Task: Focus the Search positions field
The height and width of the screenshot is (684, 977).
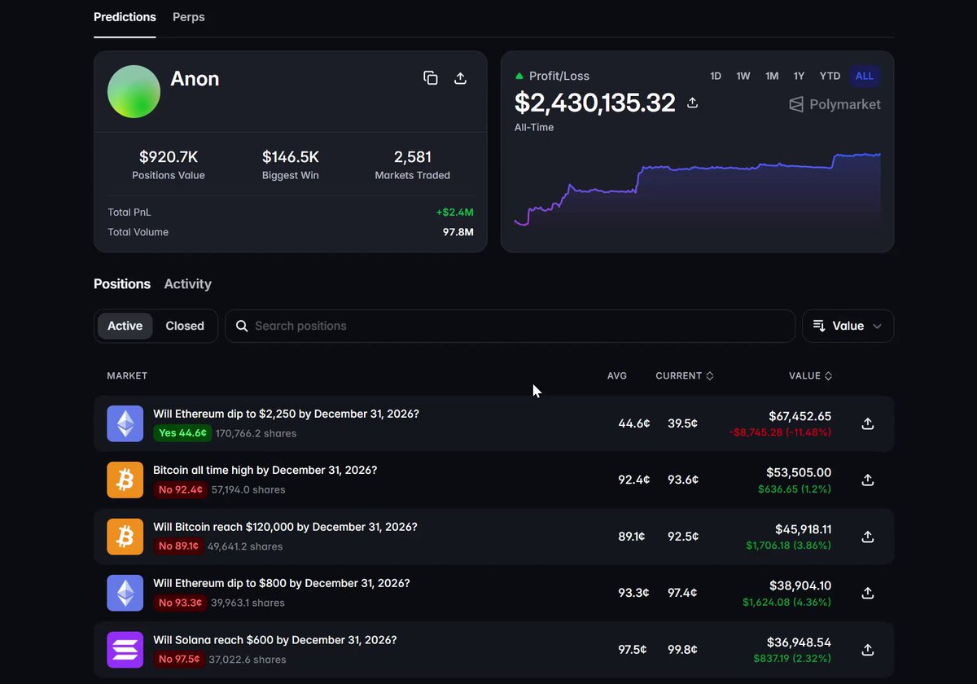Action: point(510,326)
